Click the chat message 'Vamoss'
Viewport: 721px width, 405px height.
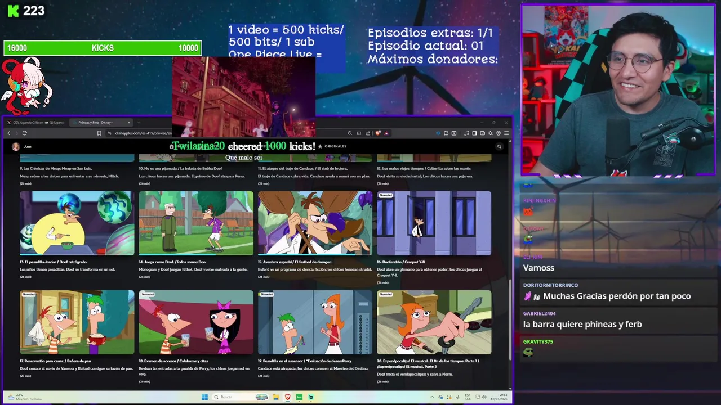[x=538, y=268]
